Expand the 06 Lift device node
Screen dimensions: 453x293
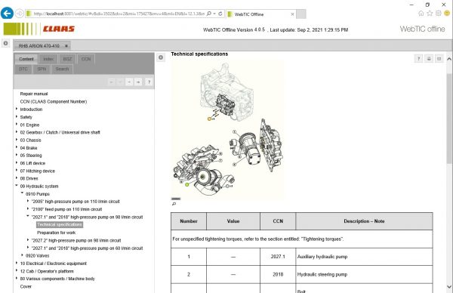point(17,163)
